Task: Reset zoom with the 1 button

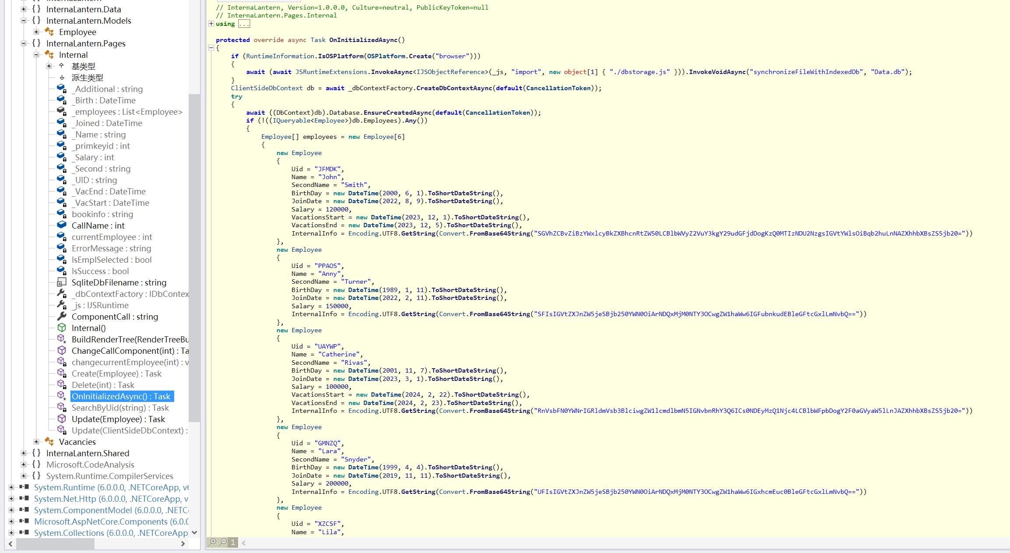Action: pyautogui.click(x=233, y=542)
